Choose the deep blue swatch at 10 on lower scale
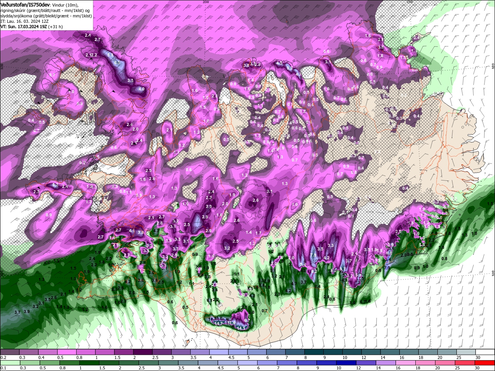The height and width of the screenshot is (371, 495). coord(346,363)
